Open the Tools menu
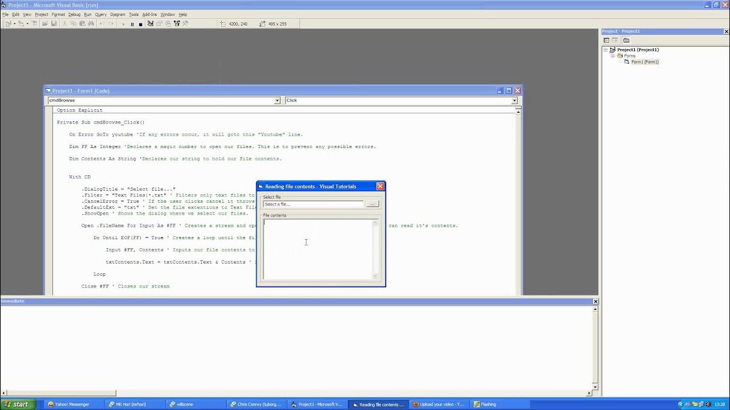Viewport: 730px width, 410px height. click(x=133, y=14)
